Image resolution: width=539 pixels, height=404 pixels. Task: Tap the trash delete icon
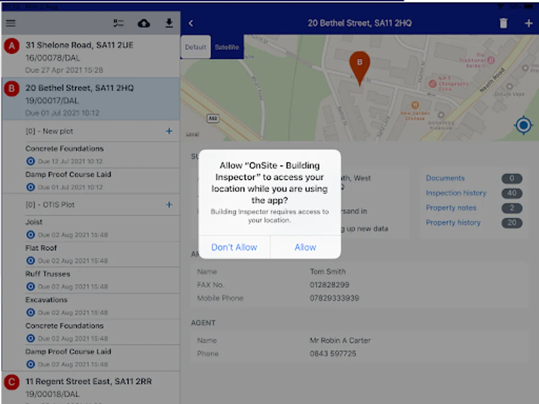coord(504,23)
